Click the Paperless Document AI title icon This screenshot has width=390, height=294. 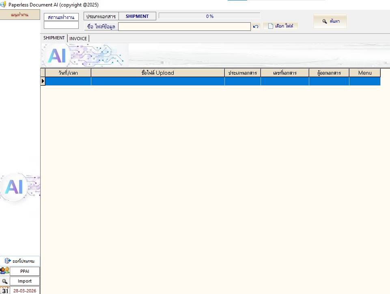[4, 5]
